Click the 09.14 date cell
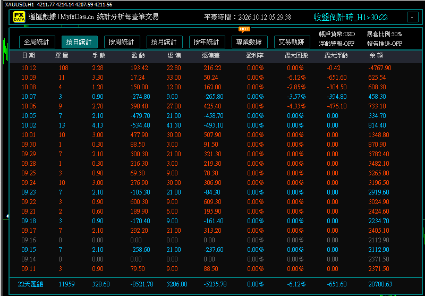 click(x=29, y=259)
